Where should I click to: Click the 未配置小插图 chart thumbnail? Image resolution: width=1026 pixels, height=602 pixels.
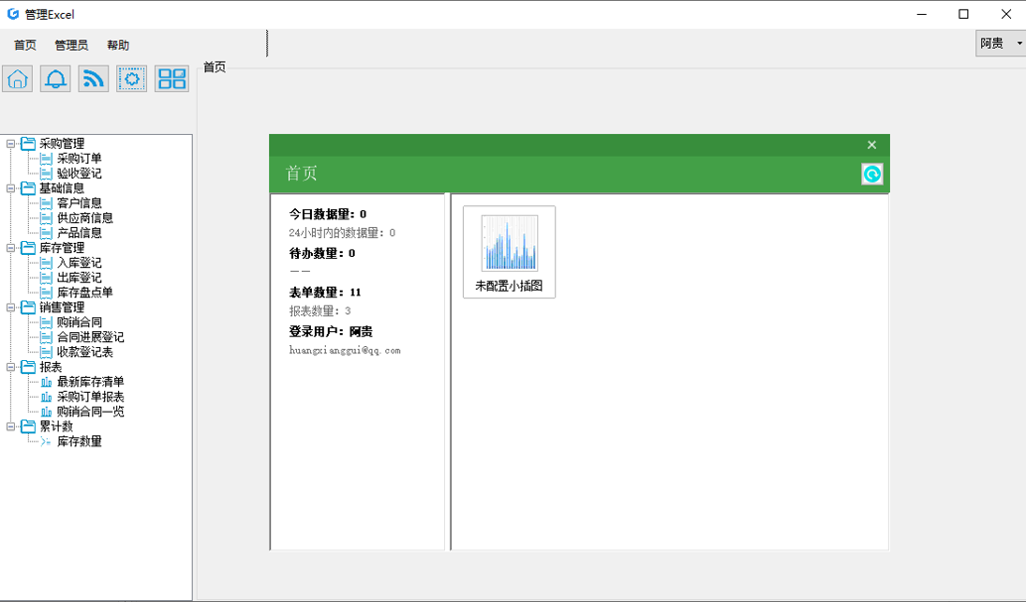pos(510,252)
